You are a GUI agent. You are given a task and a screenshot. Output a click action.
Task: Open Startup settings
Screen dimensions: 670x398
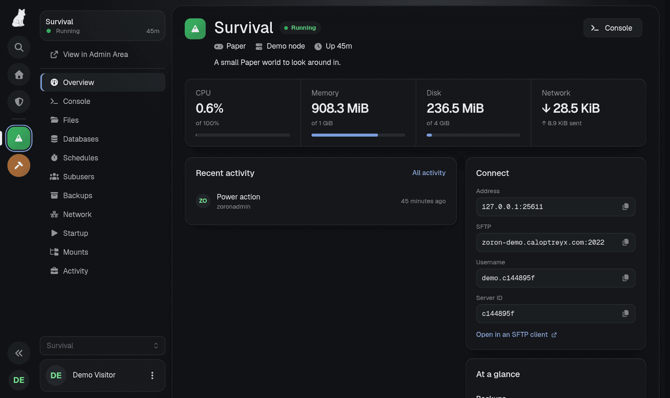pyautogui.click(x=103, y=233)
